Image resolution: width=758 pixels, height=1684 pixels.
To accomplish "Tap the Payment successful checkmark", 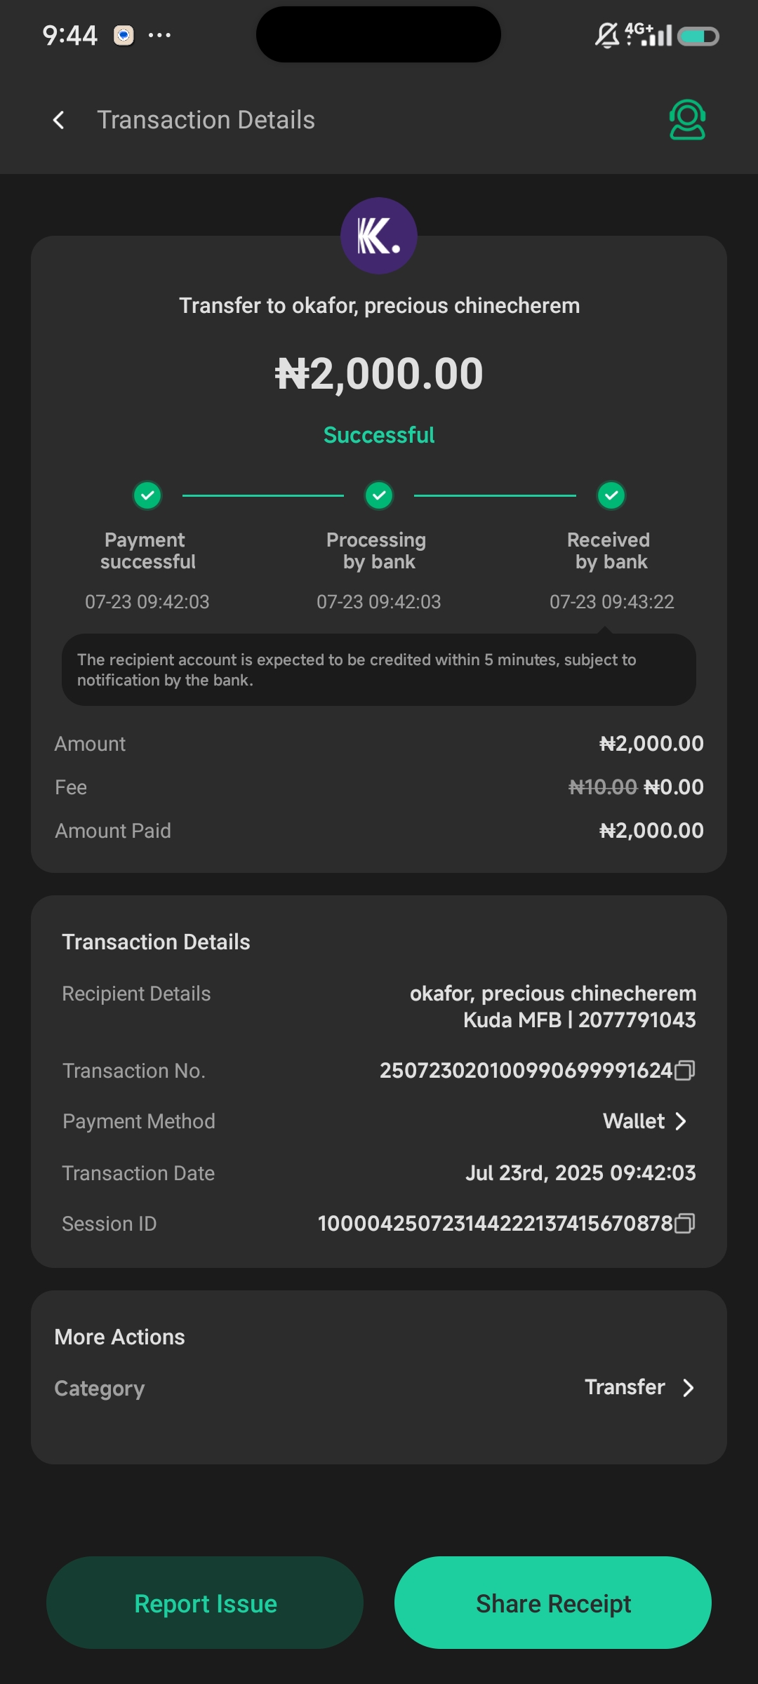I will coord(147,495).
